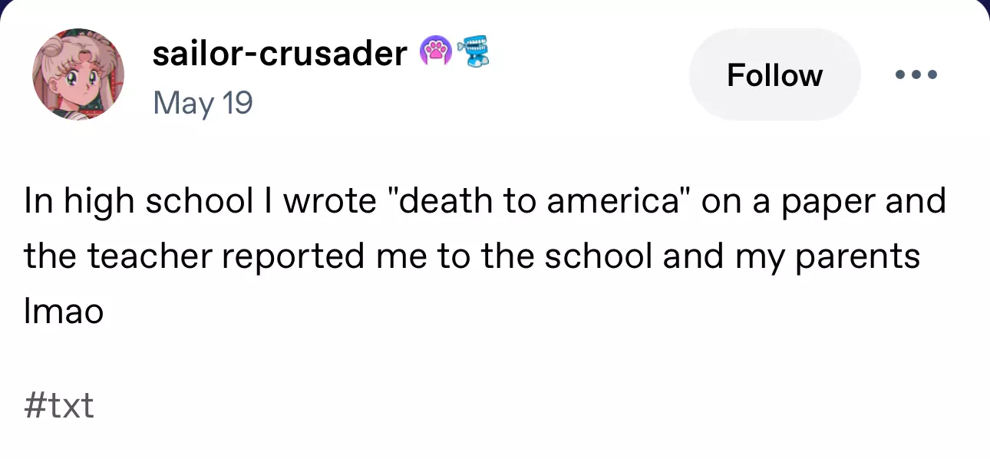Viewport: 990px width, 459px height.
Task: Click the word "parents" in the post
Action: [x=857, y=257]
